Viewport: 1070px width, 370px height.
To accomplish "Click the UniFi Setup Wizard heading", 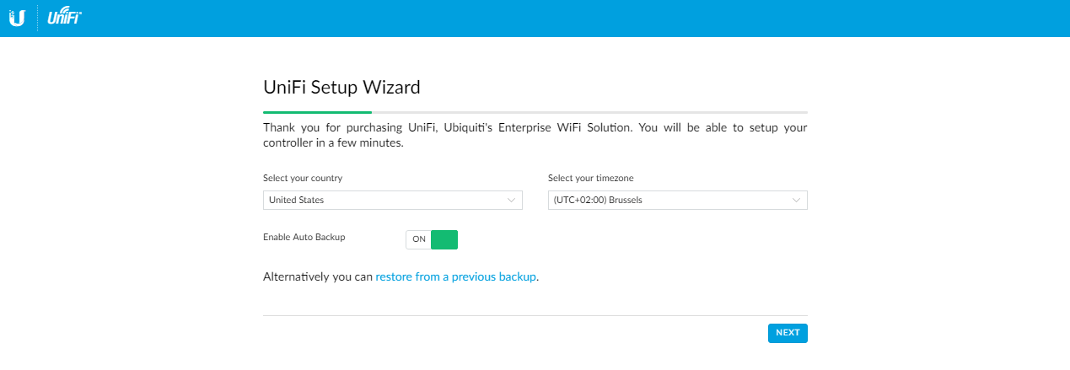I will [341, 86].
